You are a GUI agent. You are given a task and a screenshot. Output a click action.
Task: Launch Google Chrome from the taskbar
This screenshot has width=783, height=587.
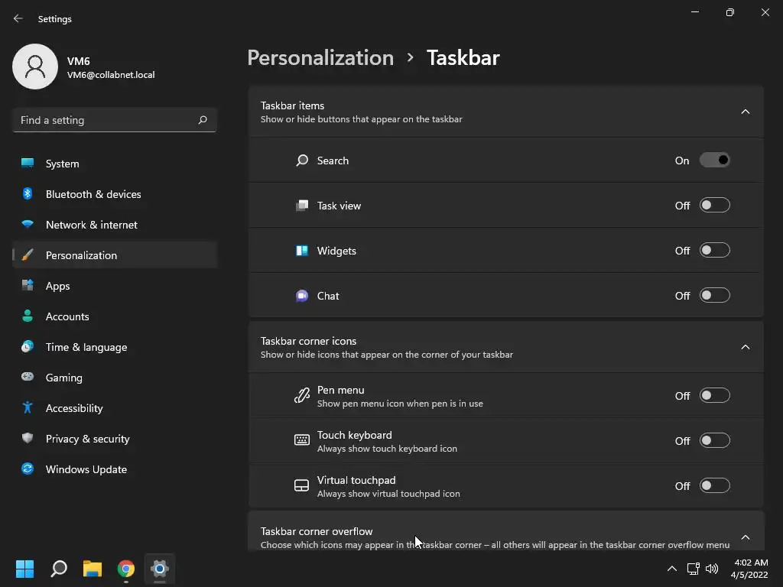point(126,569)
